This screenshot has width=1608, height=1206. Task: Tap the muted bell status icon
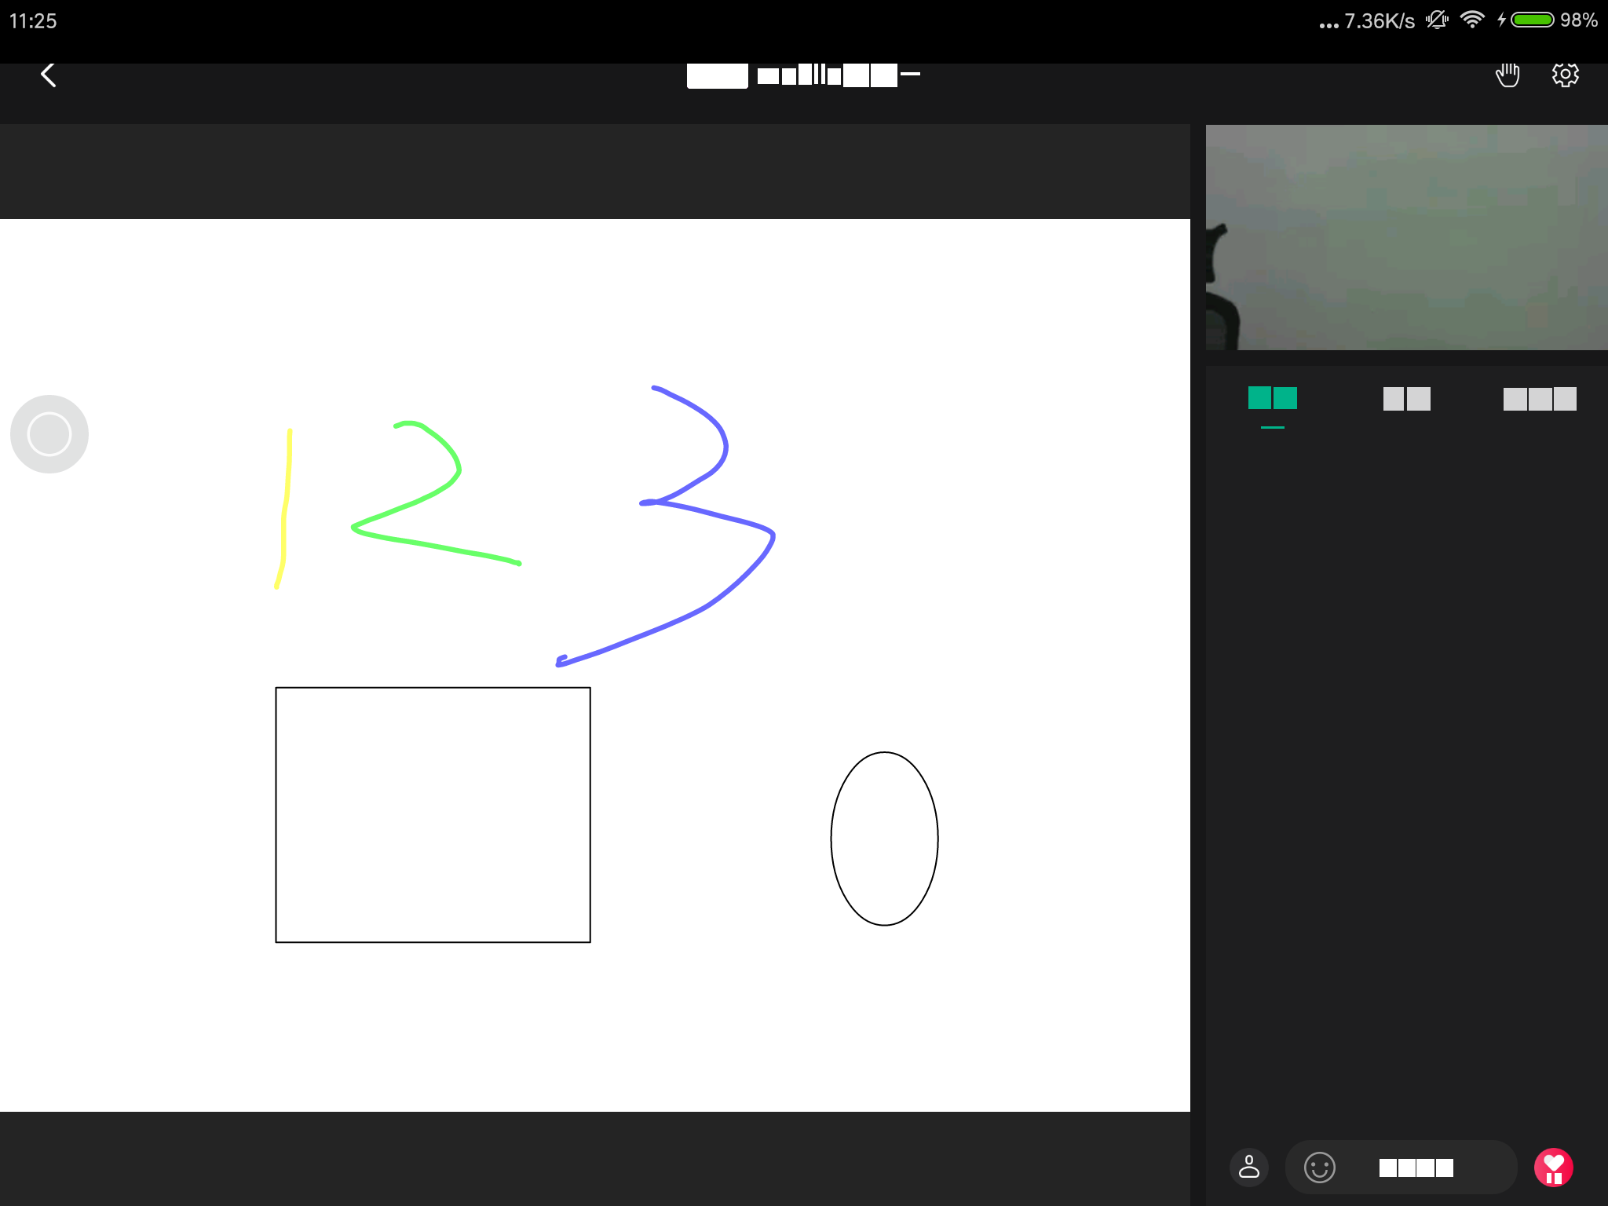1437,20
